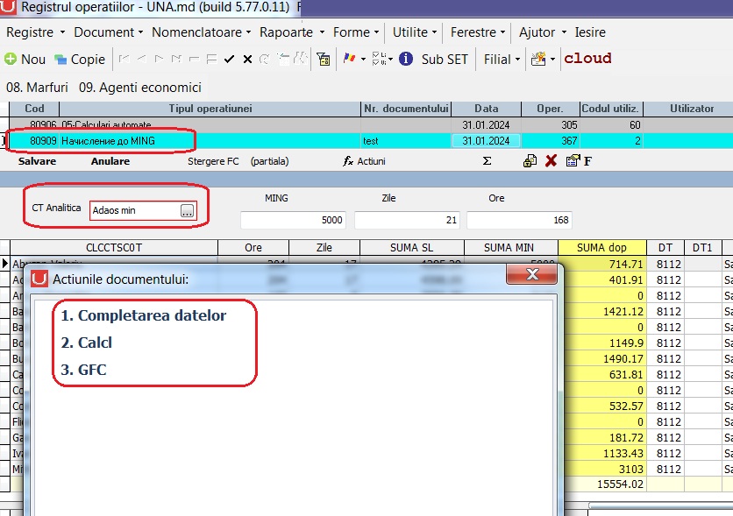
Task: Open the properties icon left of F
Action: pyautogui.click(x=573, y=161)
